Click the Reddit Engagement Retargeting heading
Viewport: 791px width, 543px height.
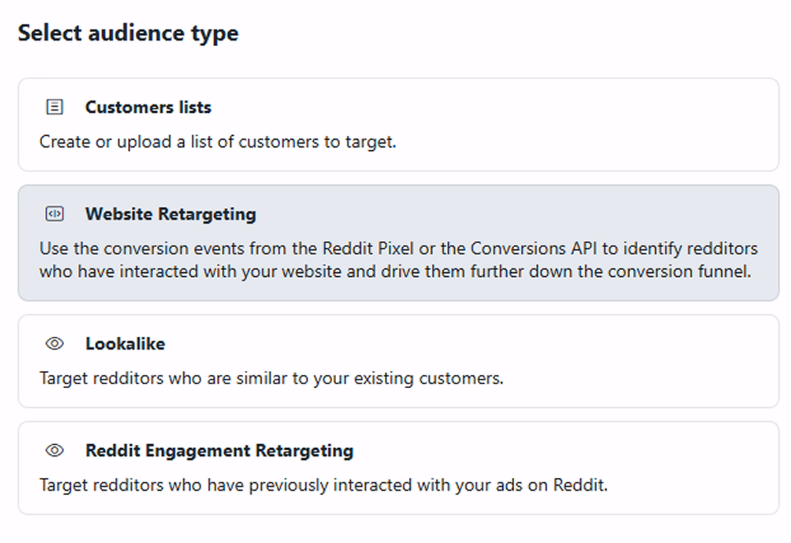click(x=219, y=451)
